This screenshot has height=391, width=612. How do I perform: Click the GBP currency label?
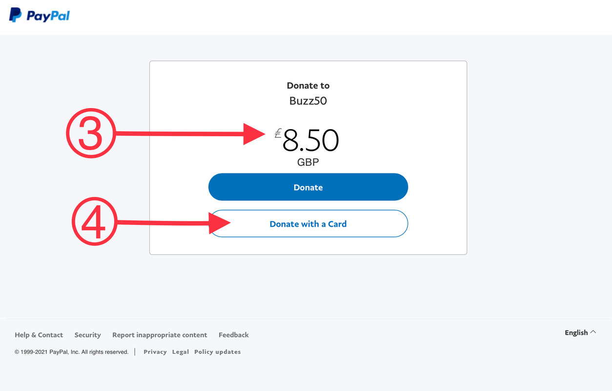[x=308, y=162]
